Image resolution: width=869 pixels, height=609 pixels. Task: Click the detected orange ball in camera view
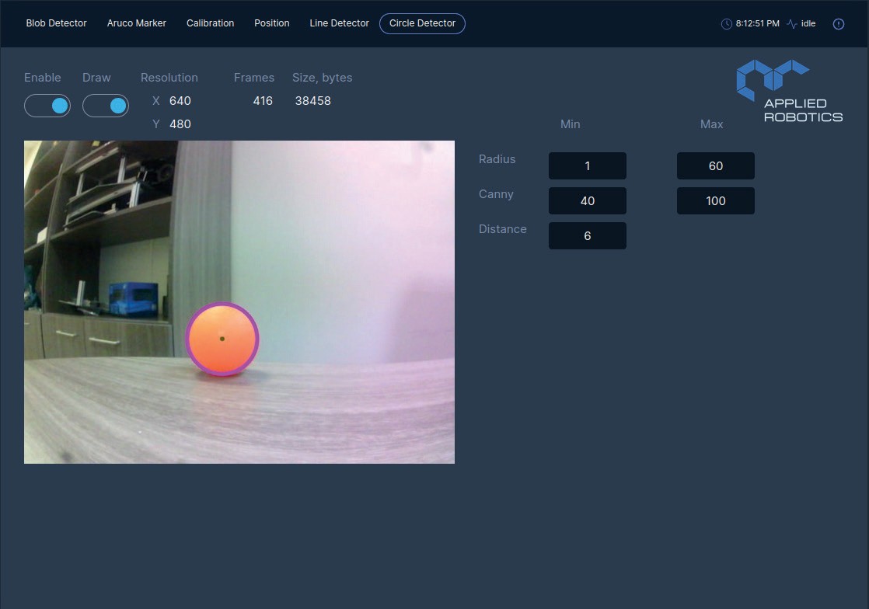click(x=222, y=339)
